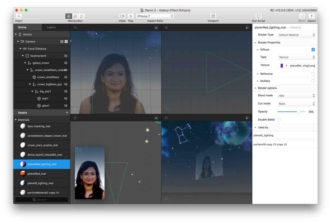331x223 pixels.
Task: Enable the Multiply checkbox
Action: 313,81
